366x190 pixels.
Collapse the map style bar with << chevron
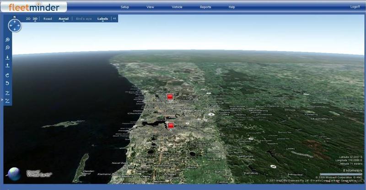tap(115, 18)
